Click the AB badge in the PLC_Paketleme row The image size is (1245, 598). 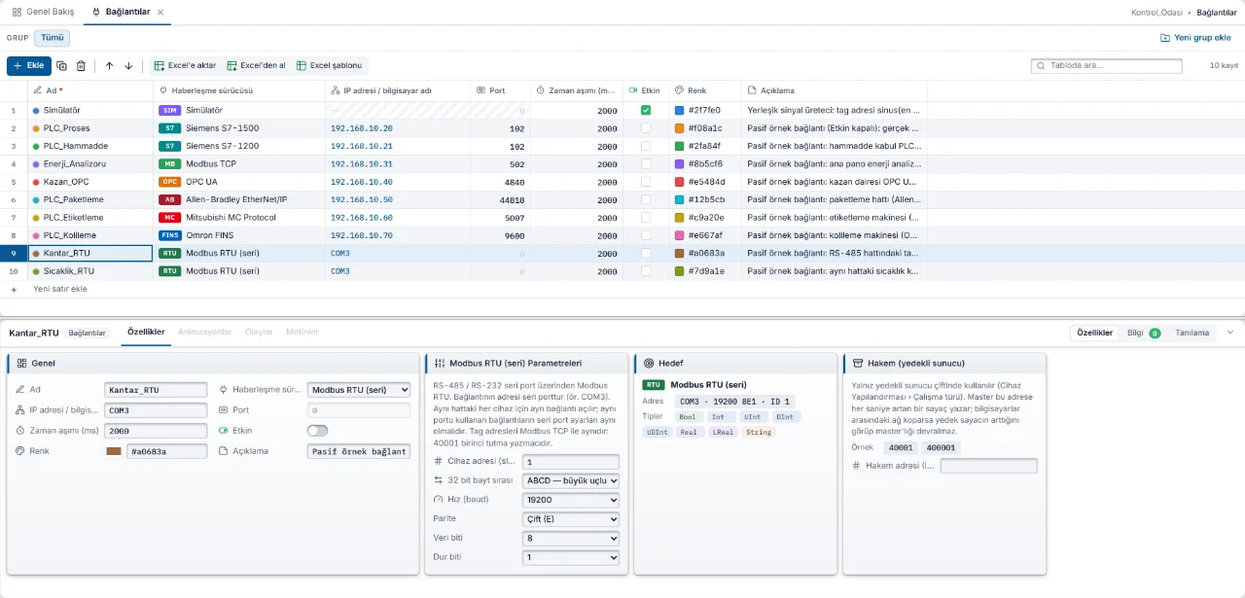click(170, 199)
